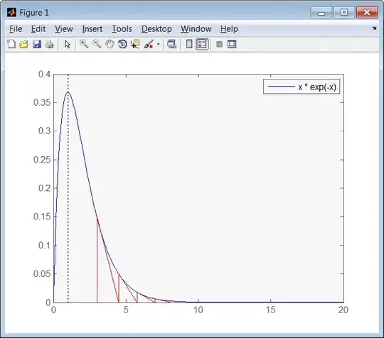Viewport: 384px width, 338px height.
Task: Open the Window menu
Action: [196, 29]
